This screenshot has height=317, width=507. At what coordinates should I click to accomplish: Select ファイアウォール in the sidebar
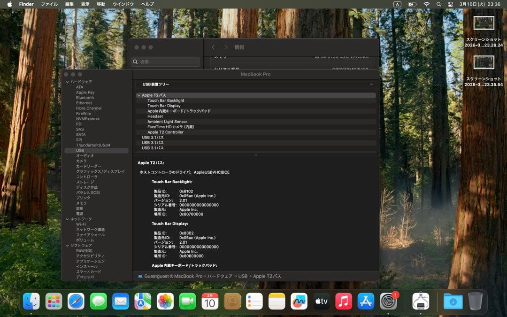[90, 235]
